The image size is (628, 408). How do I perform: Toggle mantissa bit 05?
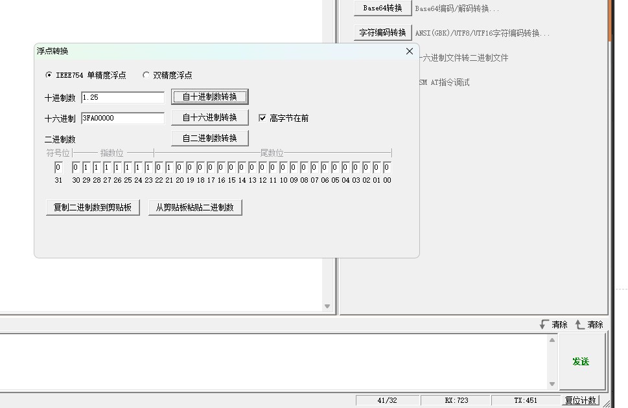click(x=335, y=167)
